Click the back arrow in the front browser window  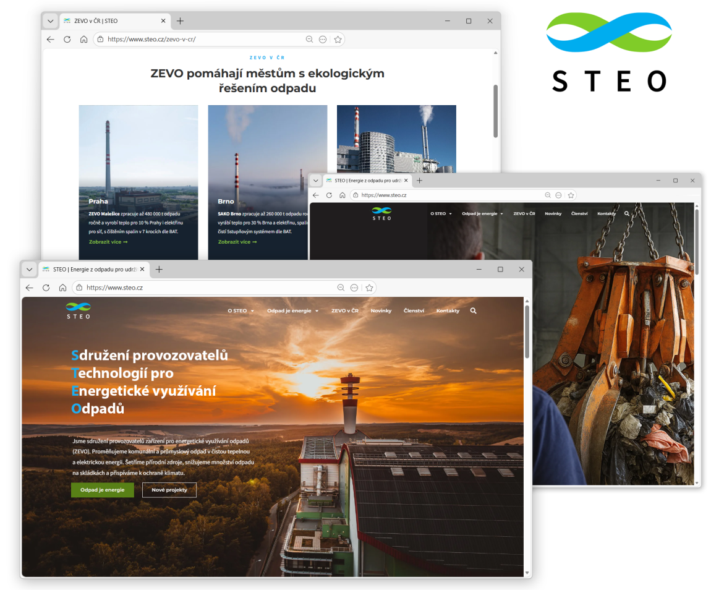point(29,287)
